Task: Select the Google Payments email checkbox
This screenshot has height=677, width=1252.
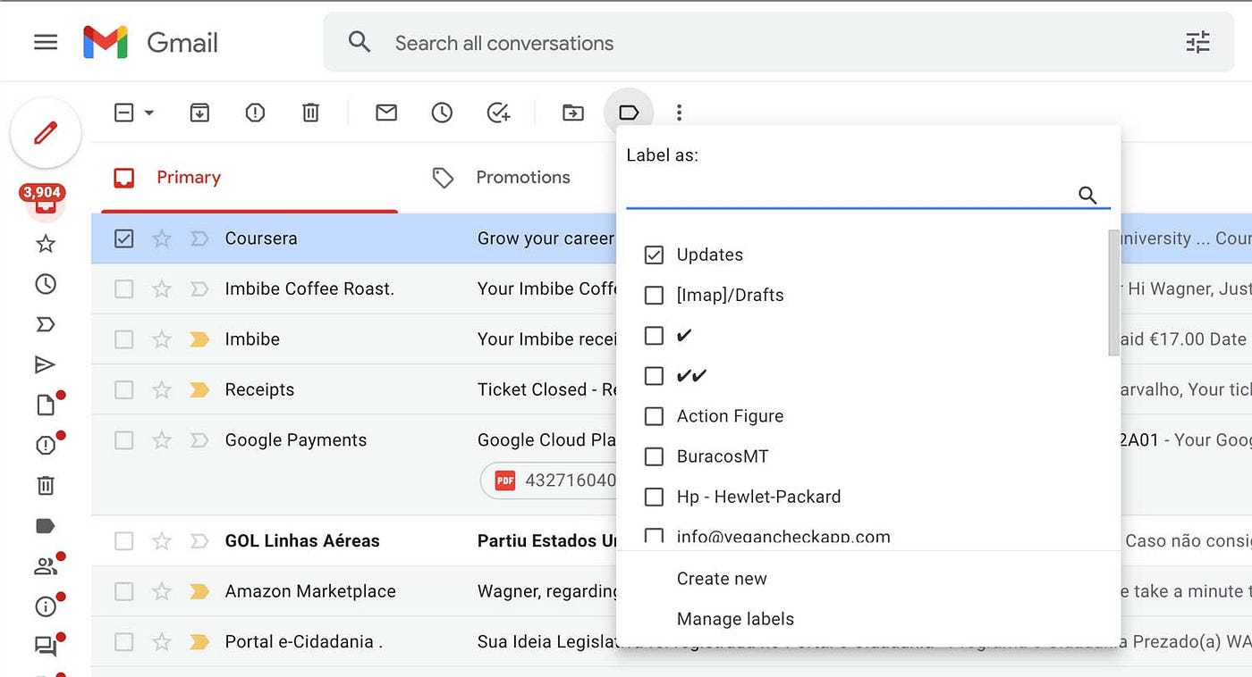Action: (124, 440)
